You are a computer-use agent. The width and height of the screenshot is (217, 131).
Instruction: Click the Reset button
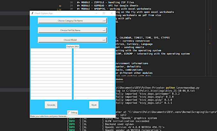[x=94, y=105]
